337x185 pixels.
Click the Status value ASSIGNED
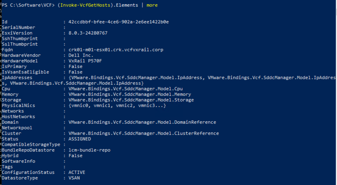(x=80, y=139)
